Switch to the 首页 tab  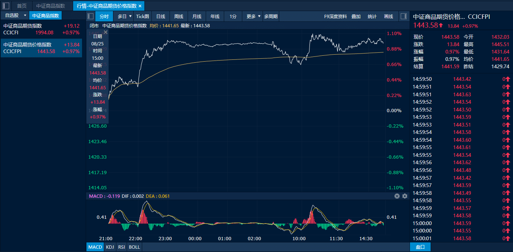[x=22, y=6]
